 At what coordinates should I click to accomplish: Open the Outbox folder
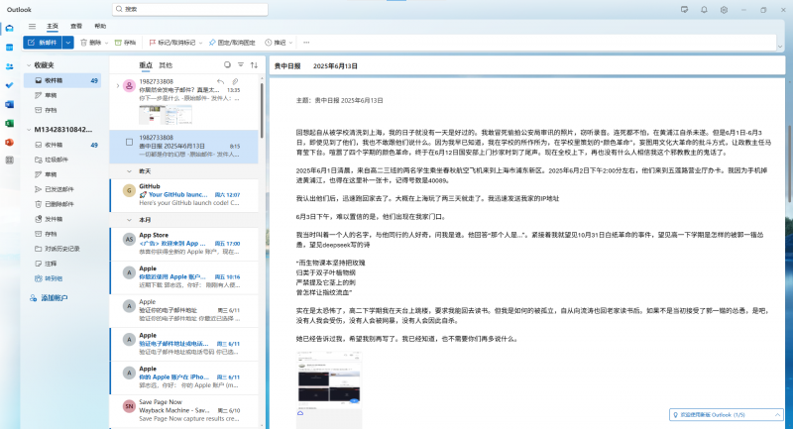pos(54,219)
